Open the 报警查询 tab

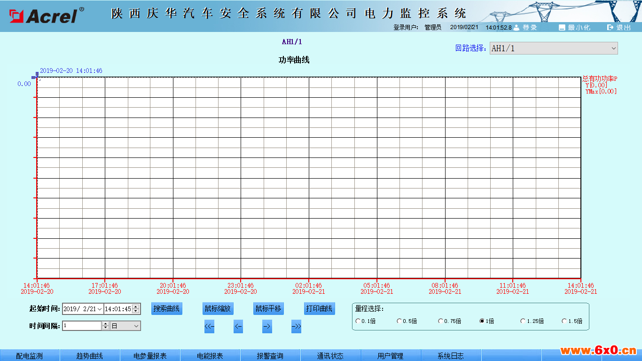pyautogui.click(x=270, y=356)
